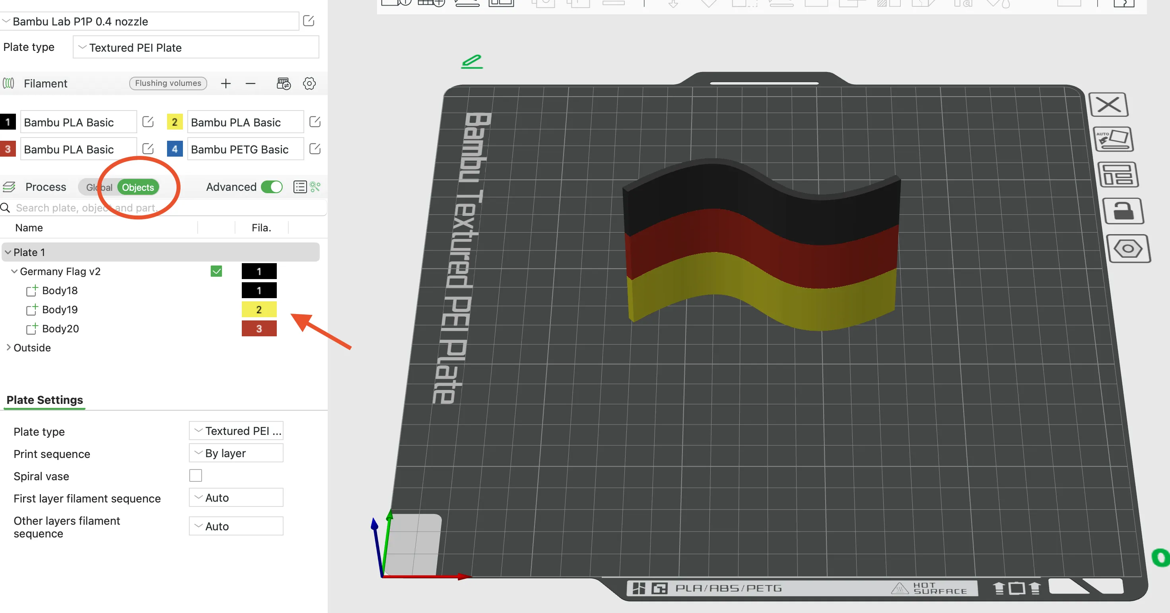Open the Print sequence dropdown
This screenshot has width=1170, height=613.
coord(236,453)
